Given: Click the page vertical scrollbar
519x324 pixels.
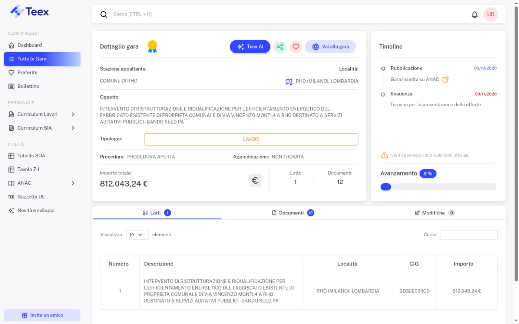Looking at the screenshot, I should point(516,144).
